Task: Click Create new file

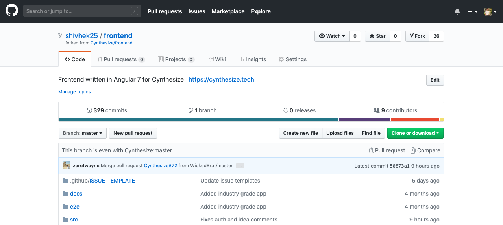Action: tap(301, 133)
